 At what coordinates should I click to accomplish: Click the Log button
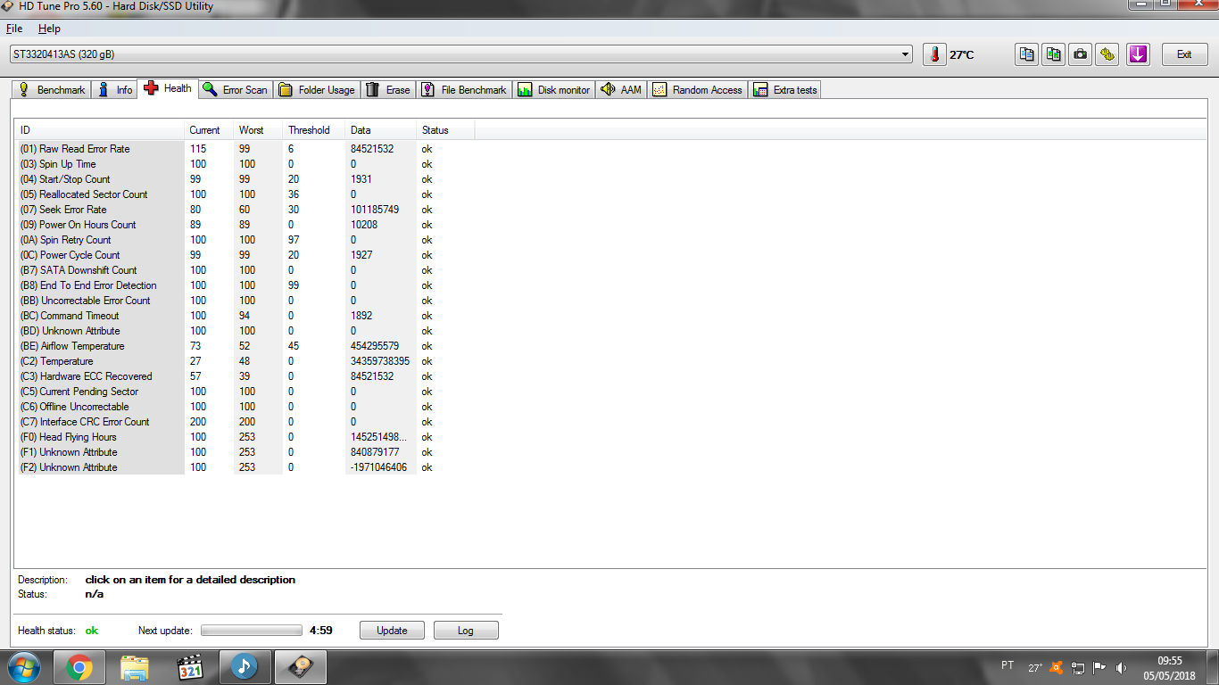pyautogui.click(x=466, y=631)
